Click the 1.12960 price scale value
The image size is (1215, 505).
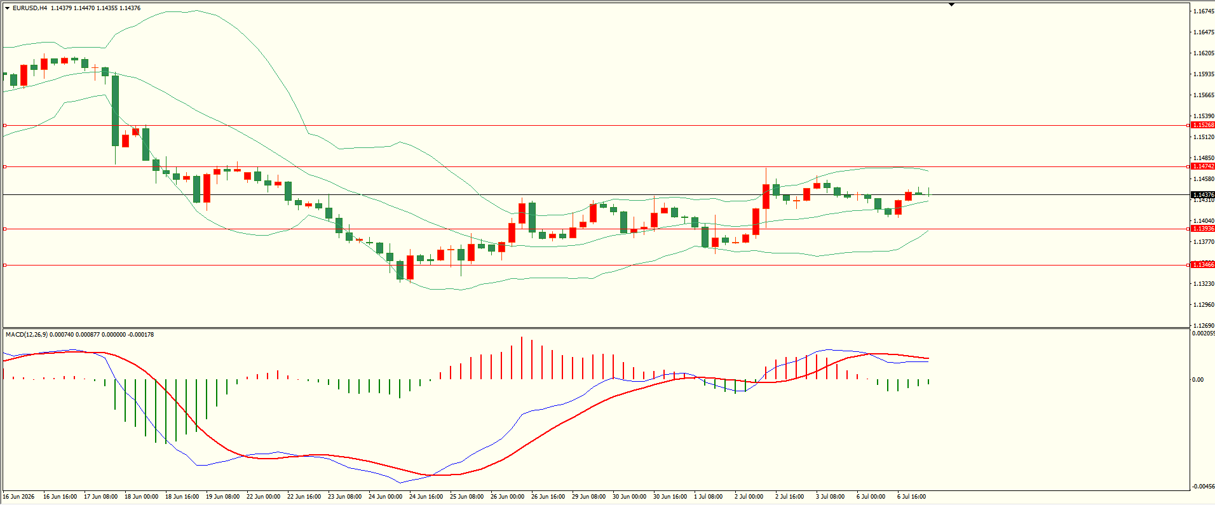click(x=1204, y=305)
